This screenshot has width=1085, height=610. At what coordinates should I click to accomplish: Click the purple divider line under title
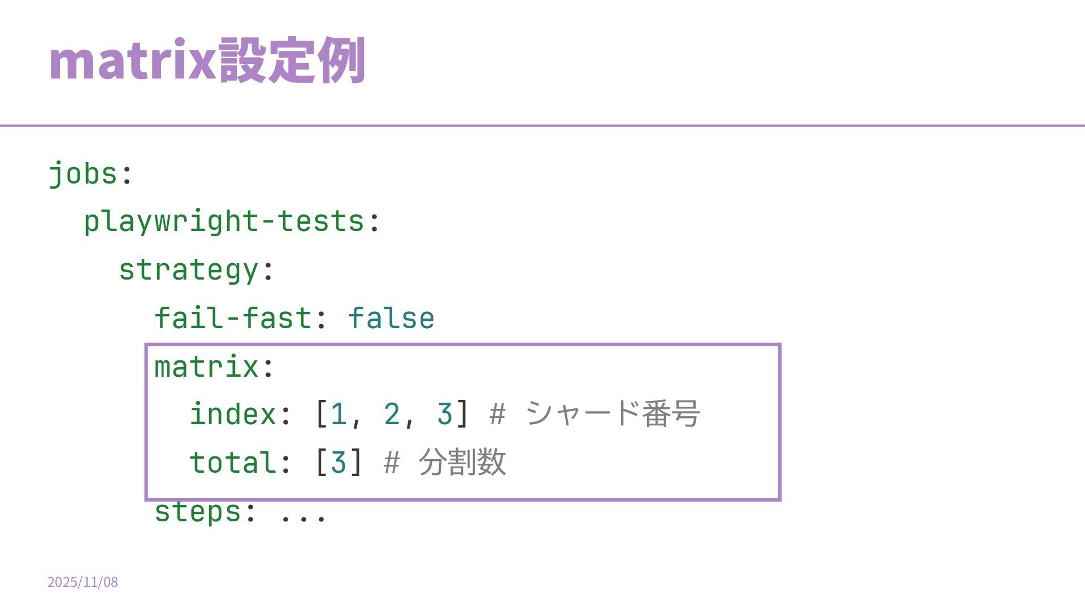[542, 125]
